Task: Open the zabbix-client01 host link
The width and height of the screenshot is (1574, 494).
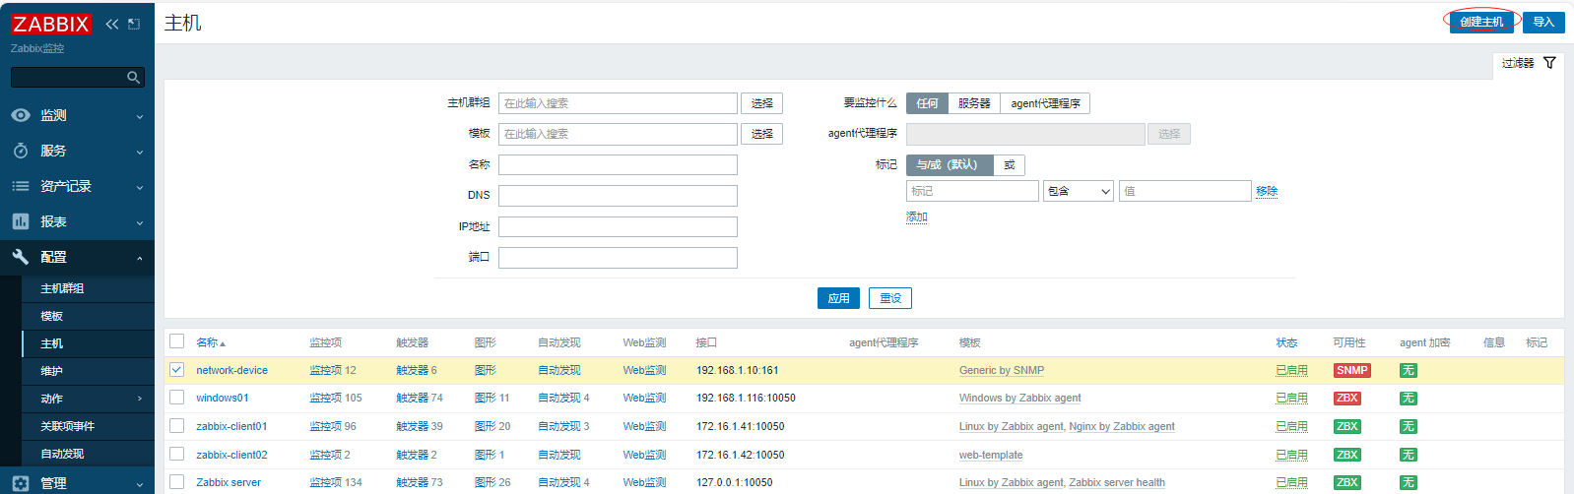Action: pyautogui.click(x=231, y=426)
